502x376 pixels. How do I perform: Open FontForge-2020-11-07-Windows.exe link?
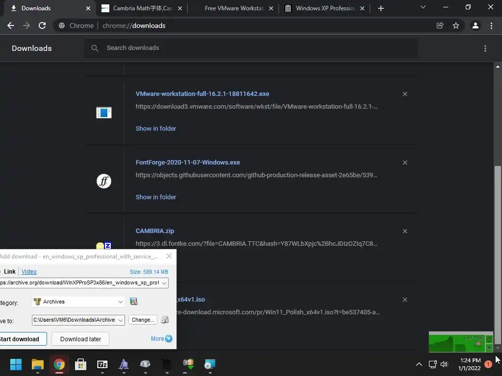[x=188, y=163]
